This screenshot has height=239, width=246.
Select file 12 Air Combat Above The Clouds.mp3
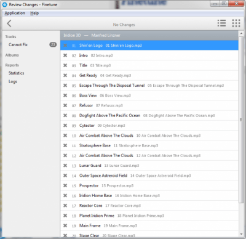[169, 156]
